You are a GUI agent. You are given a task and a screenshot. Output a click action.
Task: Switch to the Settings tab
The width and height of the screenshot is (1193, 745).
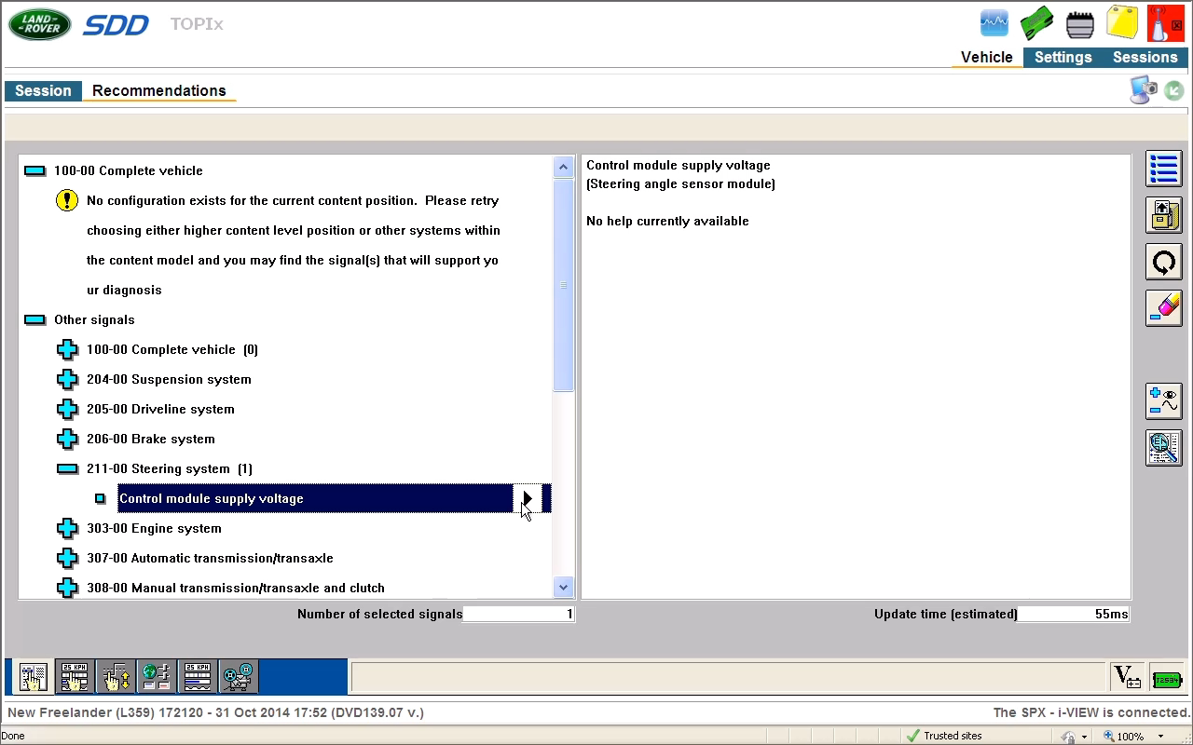pyautogui.click(x=1063, y=57)
